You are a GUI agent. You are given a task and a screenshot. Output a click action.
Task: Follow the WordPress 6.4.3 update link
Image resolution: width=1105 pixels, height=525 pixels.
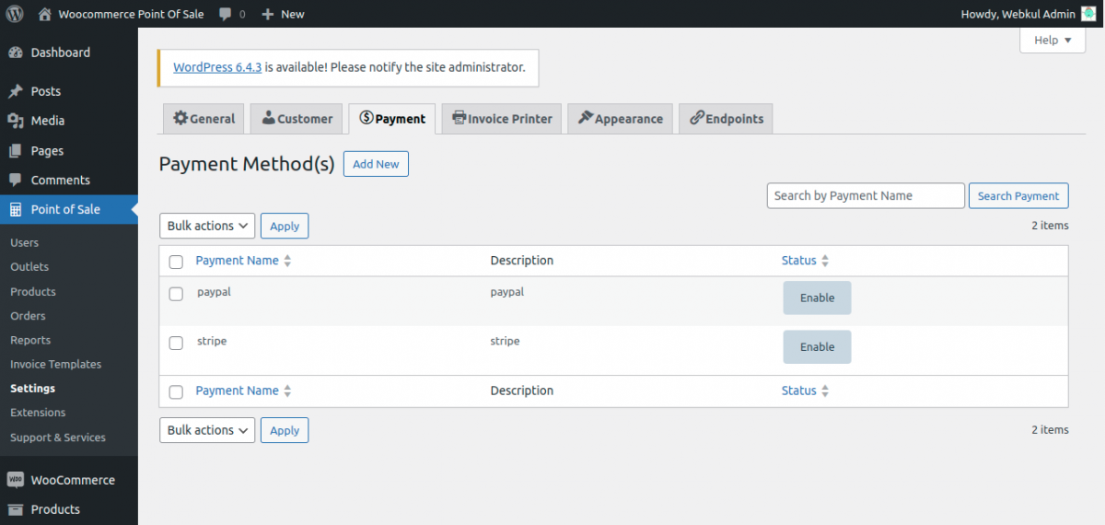[x=217, y=67]
